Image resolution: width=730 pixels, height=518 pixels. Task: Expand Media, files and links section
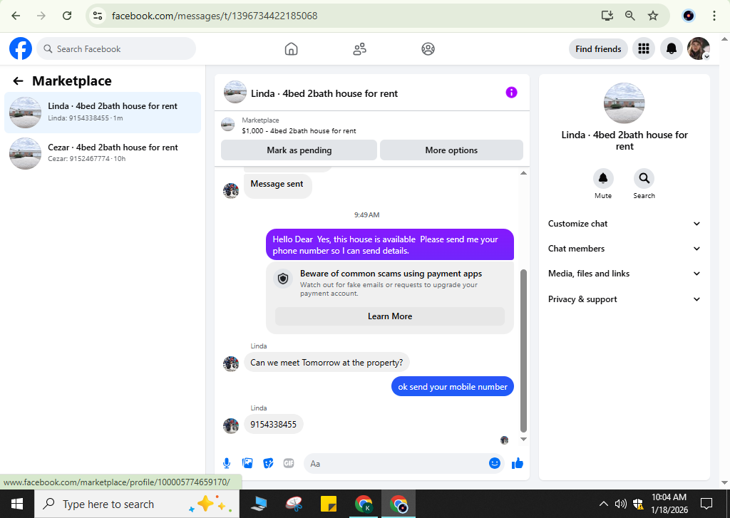[624, 274]
